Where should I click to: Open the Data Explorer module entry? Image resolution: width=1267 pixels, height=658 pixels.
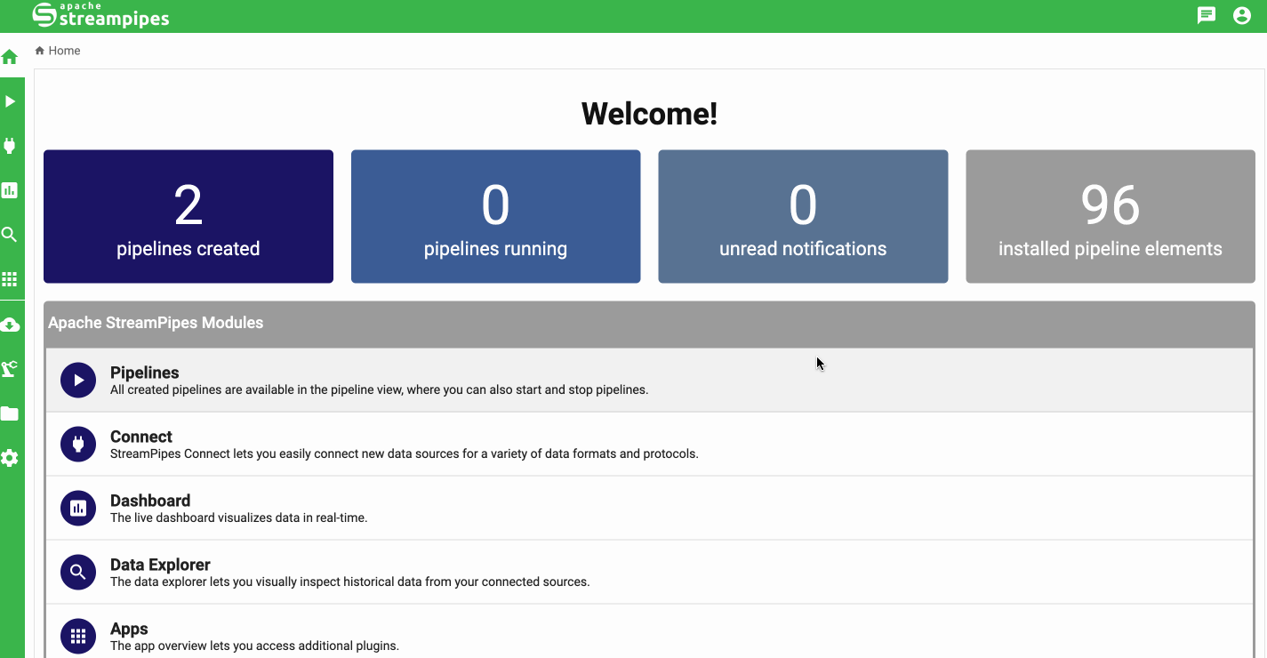pos(649,572)
